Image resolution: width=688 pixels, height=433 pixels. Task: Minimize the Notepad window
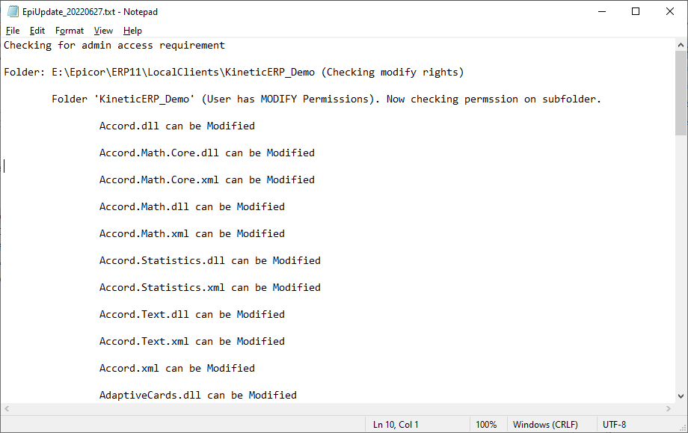pyautogui.click(x=602, y=11)
